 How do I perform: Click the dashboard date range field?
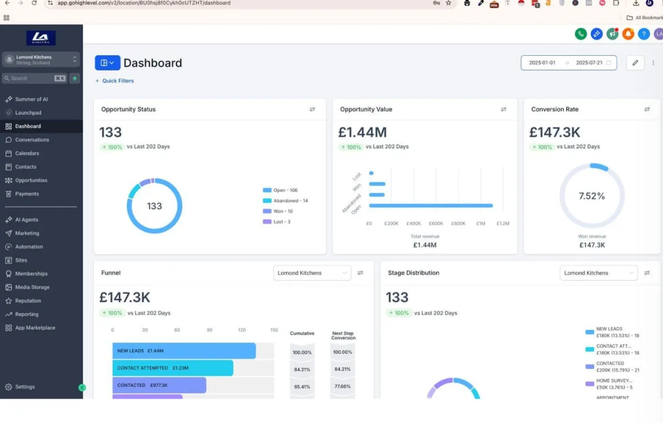click(569, 63)
